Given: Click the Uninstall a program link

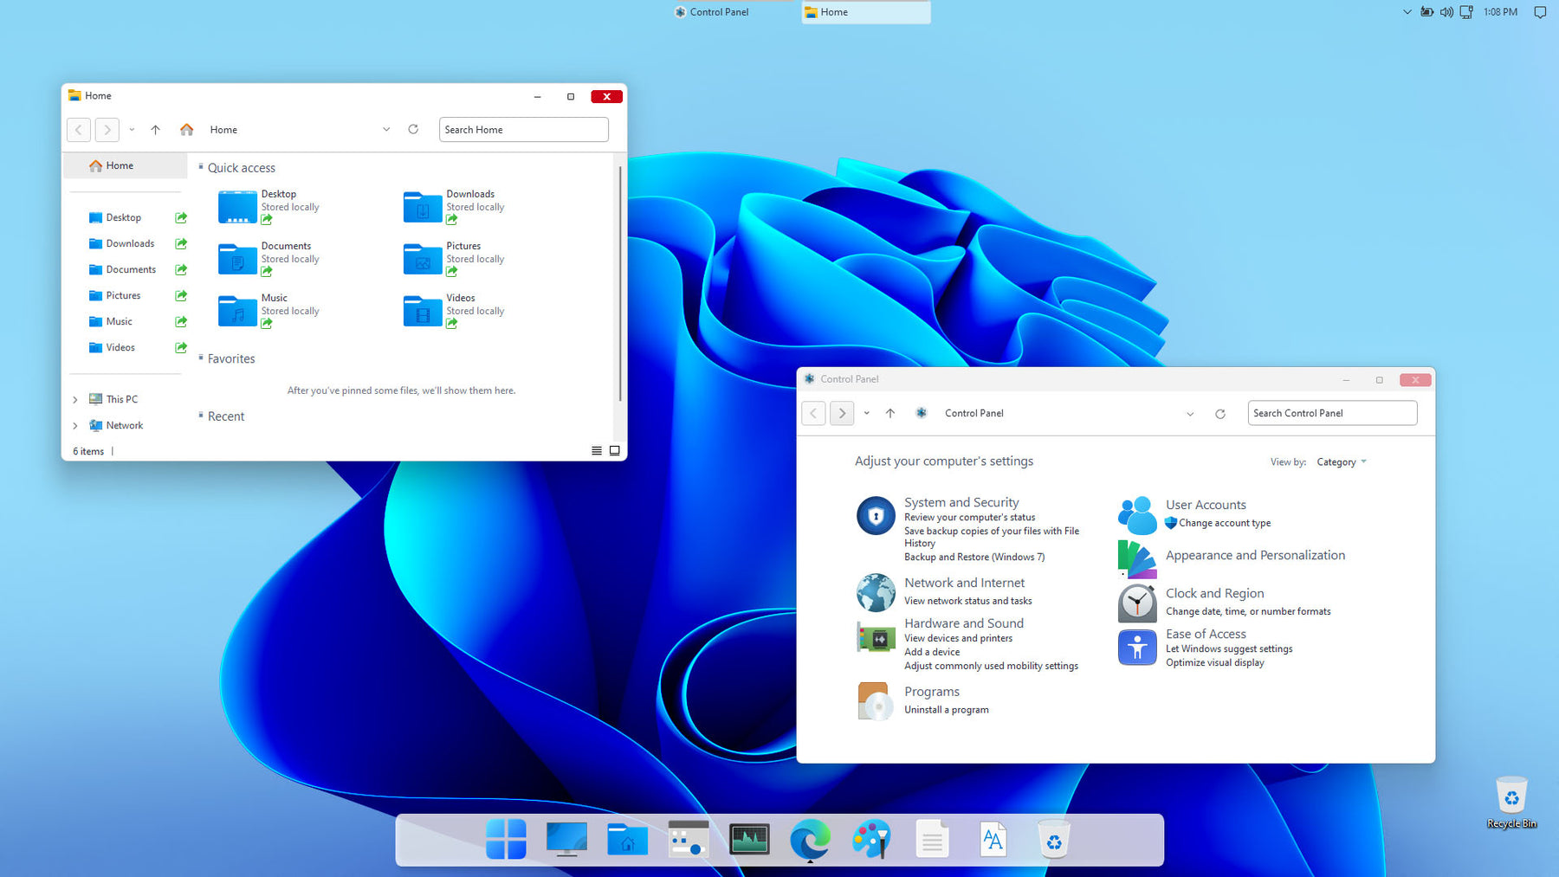Looking at the screenshot, I should pos(946,710).
